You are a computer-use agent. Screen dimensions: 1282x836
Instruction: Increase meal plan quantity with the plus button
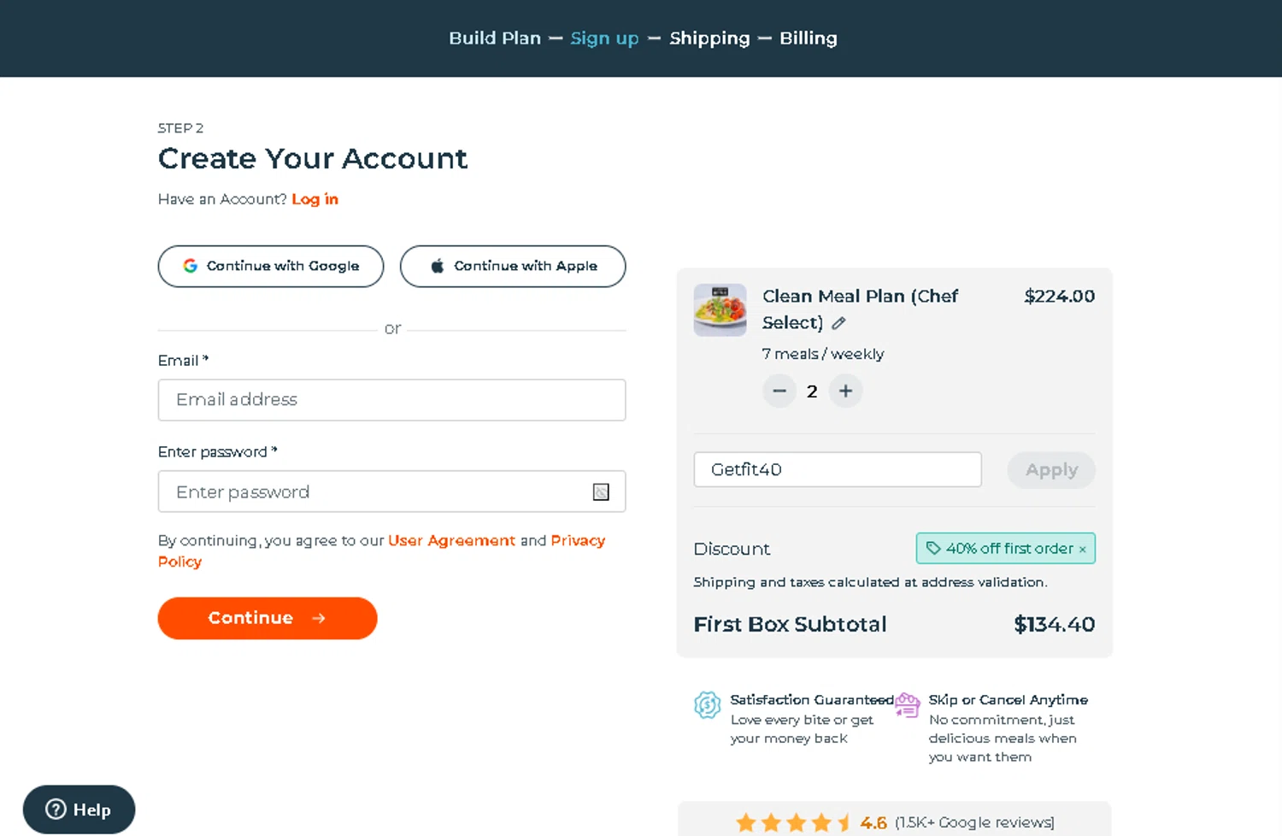click(x=845, y=392)
